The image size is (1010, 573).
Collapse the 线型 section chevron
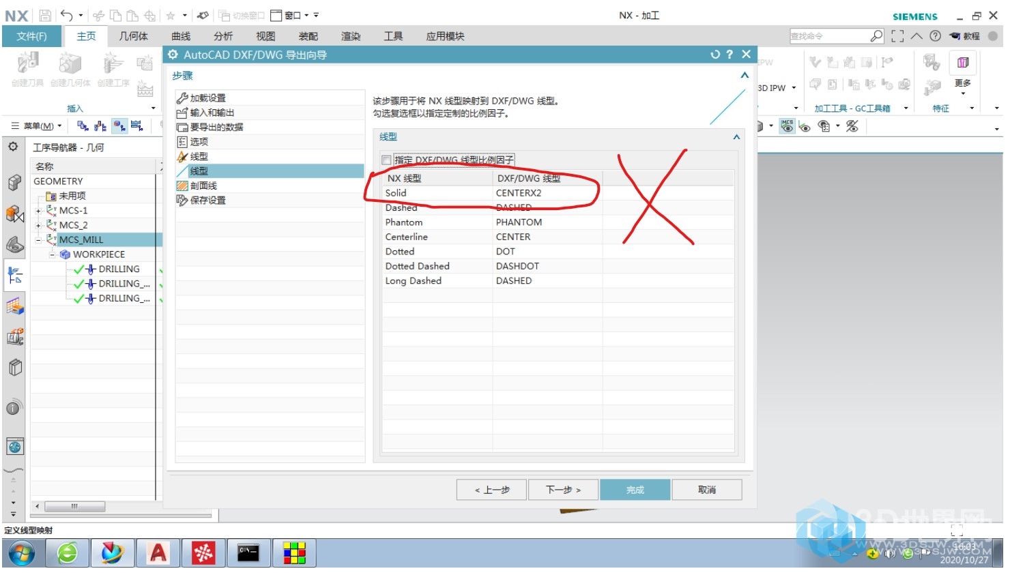736,137
